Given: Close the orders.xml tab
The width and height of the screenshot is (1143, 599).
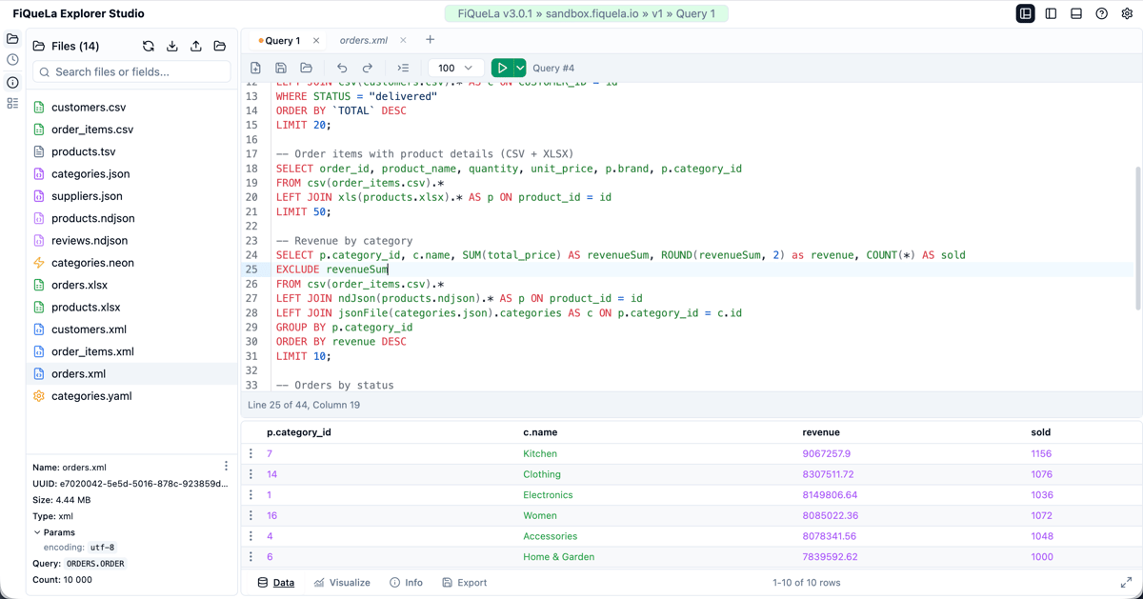Looking at the screenshot, I should 403,41.
